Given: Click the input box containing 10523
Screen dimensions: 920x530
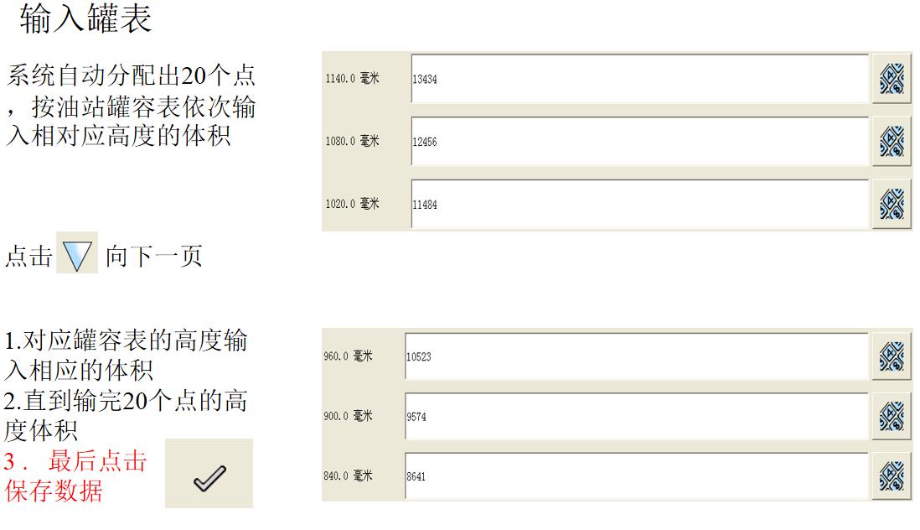Looking at the screenshot, I should click(636, 356).
